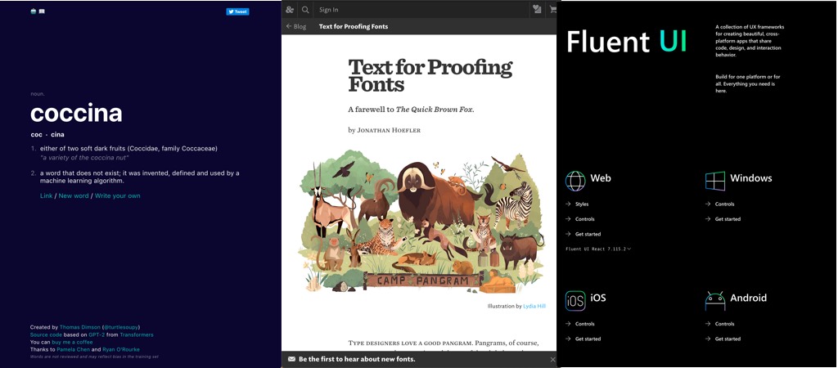Open Get started under Windows
The width and height of the screenshot is (838, 368).
tap(727, 219)
